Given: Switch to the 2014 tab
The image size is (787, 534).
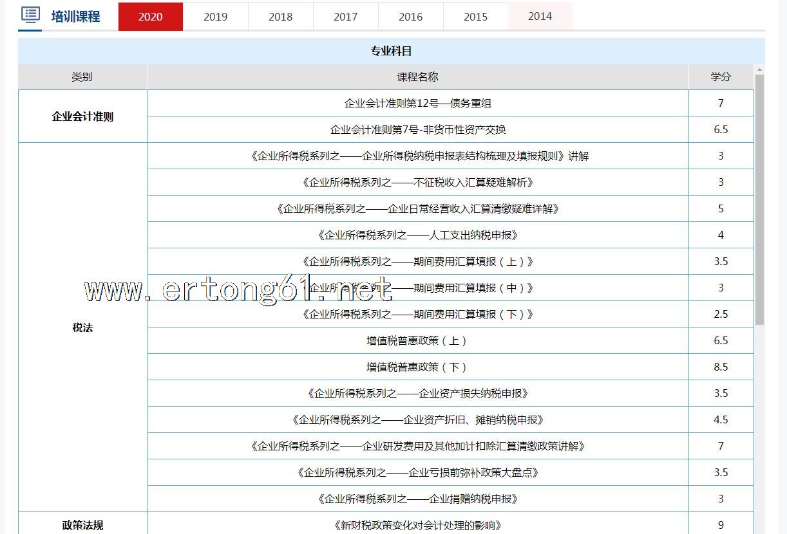Looking at the screenshot, I should pos(540,17).
